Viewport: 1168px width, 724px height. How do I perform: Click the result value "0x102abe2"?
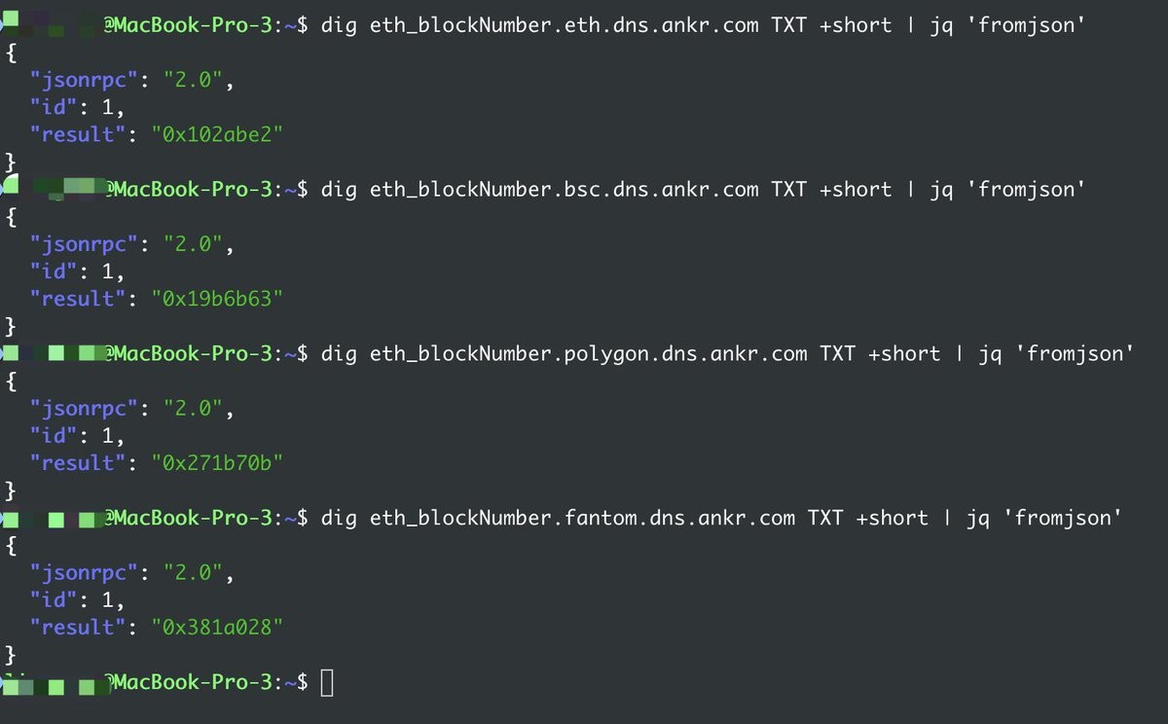(x=217, y=135)
